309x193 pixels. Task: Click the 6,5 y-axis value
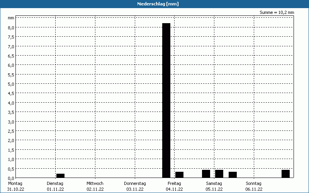pos(11,56)
